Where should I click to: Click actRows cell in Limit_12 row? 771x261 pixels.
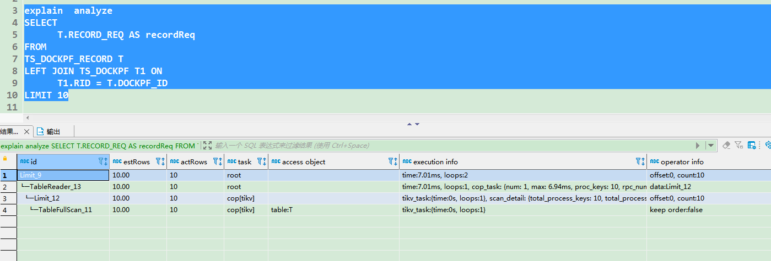pos(195,198)
